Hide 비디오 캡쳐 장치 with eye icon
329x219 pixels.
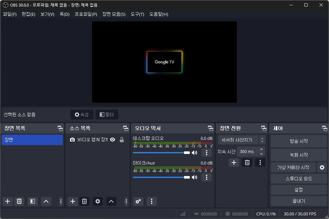click(x=113, y=140)
